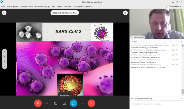Switch layout with the panel view icon
Image resolution: width=184 pixels, height=109 pixels.
coord(125,13)
